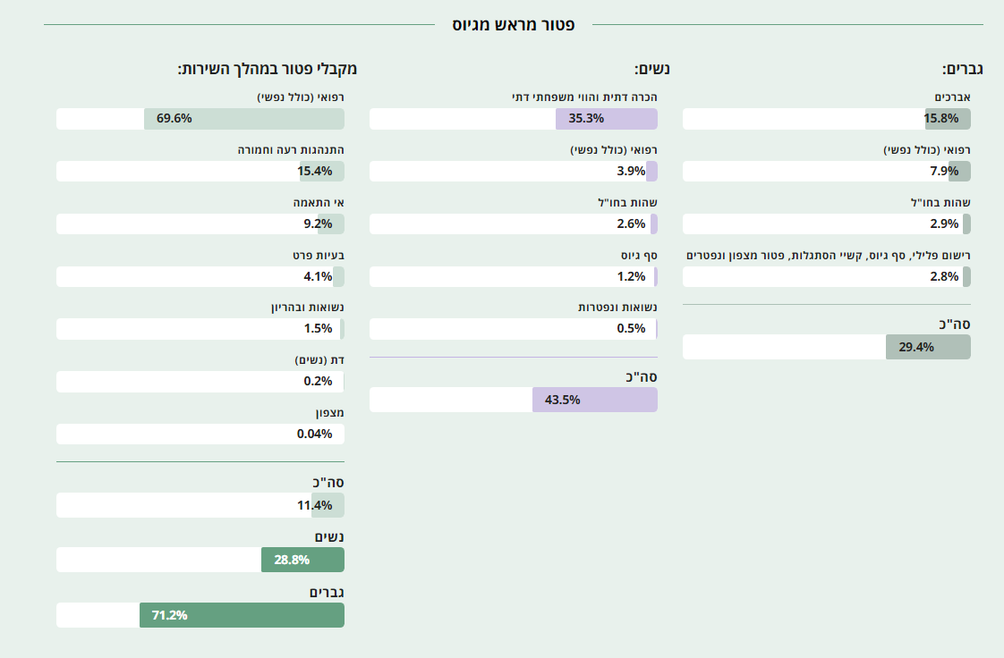Select the men's סה"כ 29.4% total bar

(826, 348)
